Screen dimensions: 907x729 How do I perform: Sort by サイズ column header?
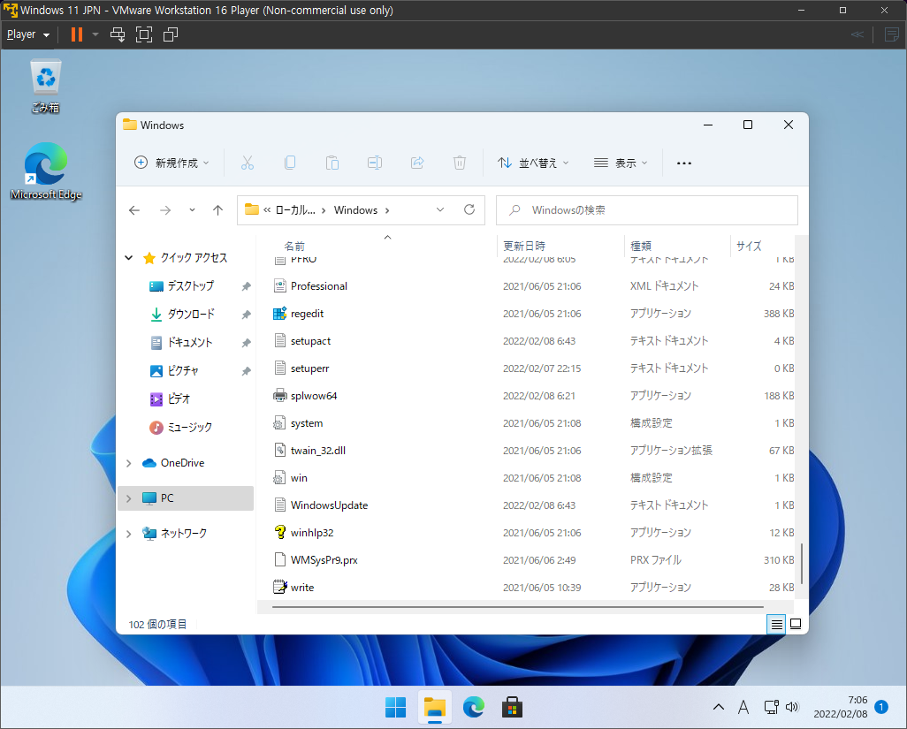pyautogui.click(x=749, y=247)
